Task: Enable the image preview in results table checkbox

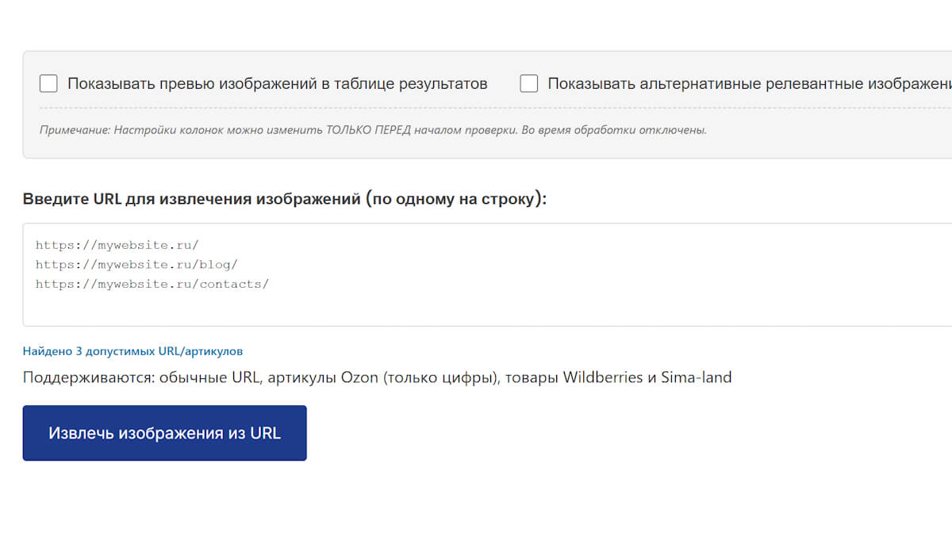Action: [48, 83]
